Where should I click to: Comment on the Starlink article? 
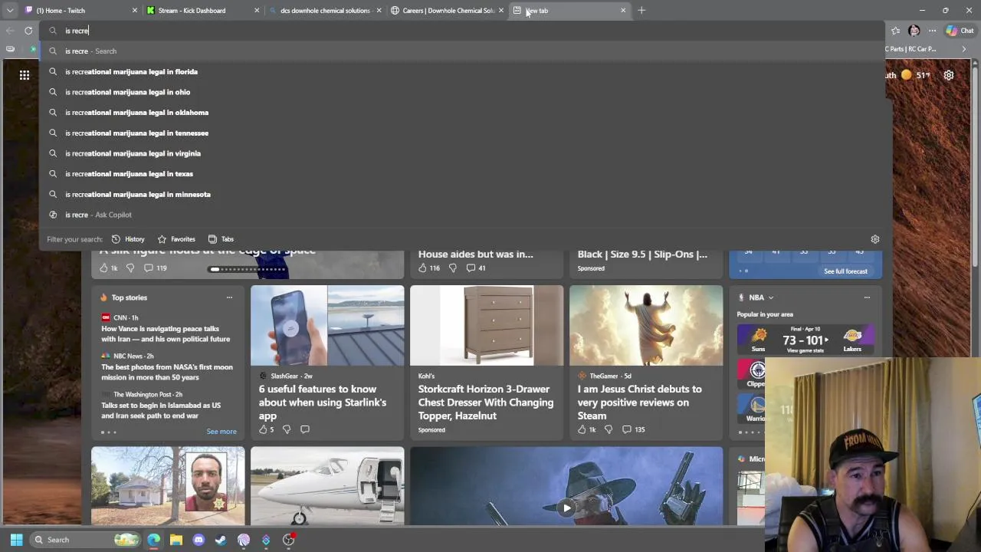(x=305, y=429)
